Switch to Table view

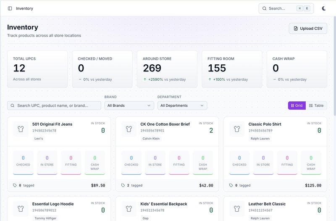pos(316,105)
